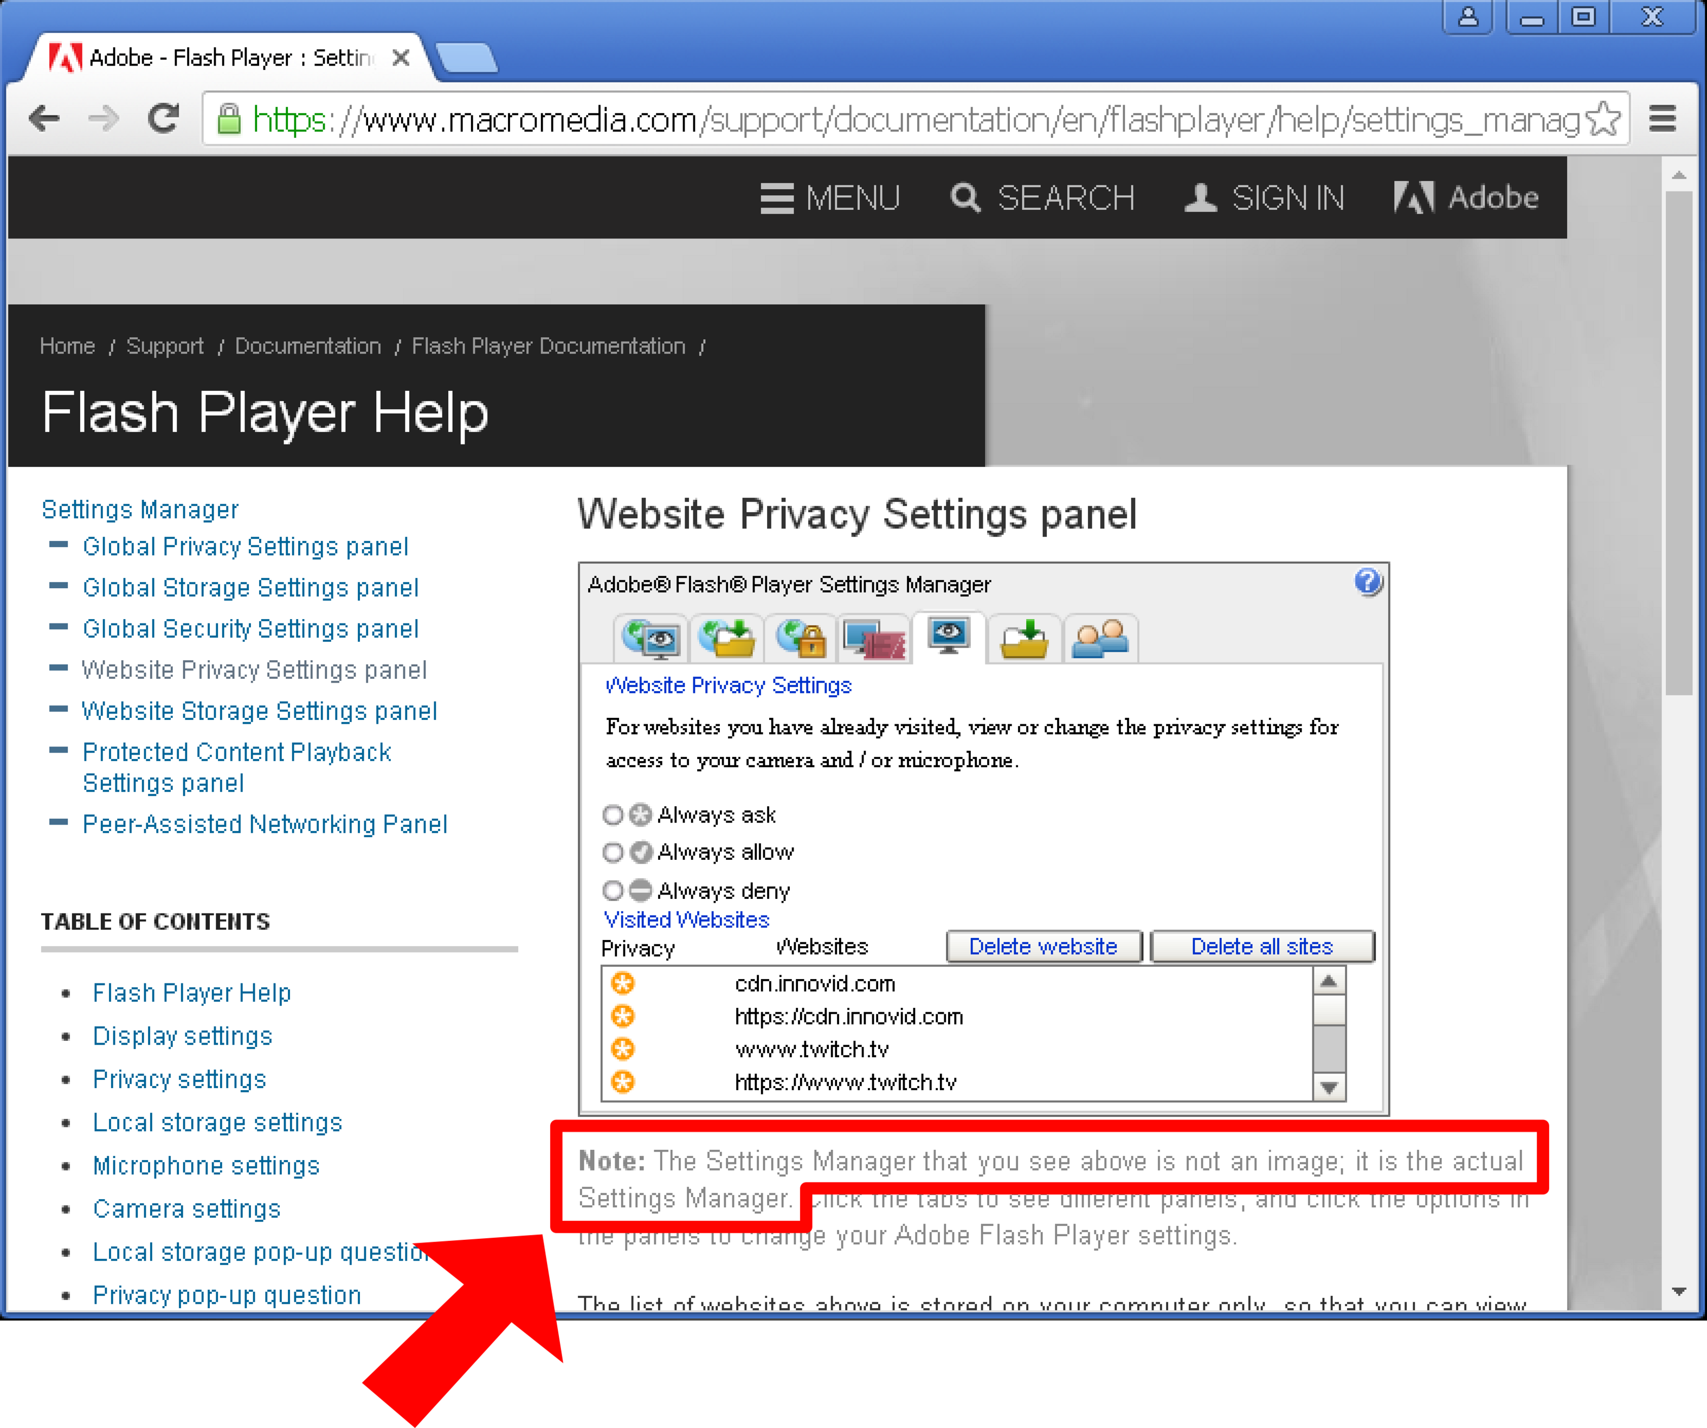Open SEARCH in the Adobe header
Image resolution: width=1707 pixels, height=1428 pixels.
[1043, 198]
